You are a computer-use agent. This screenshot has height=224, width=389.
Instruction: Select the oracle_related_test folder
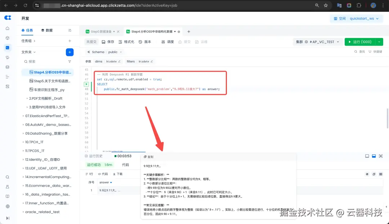(x=42, y=212)
